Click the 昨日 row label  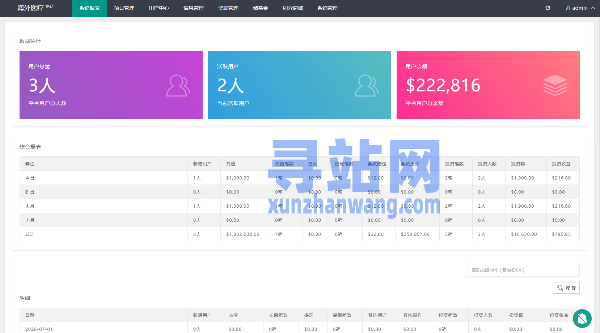pyautogui.click(x=30, y=192)
